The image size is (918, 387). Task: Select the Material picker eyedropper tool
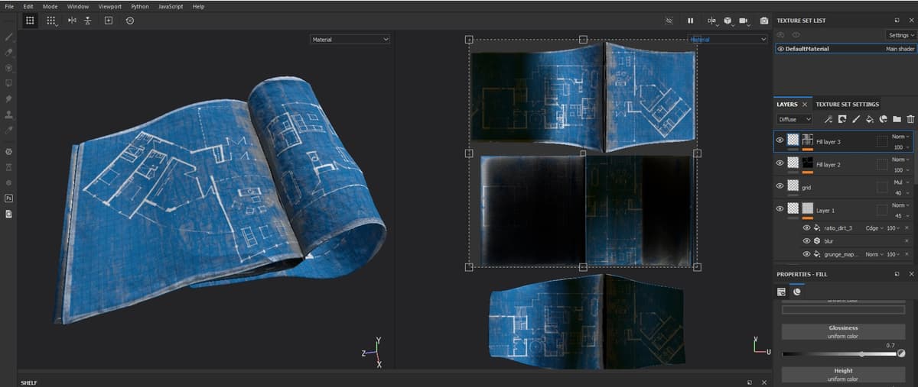click(9, 130)
